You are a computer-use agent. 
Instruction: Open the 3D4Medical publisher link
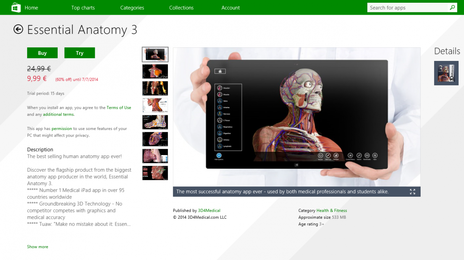tap(209, 211)
